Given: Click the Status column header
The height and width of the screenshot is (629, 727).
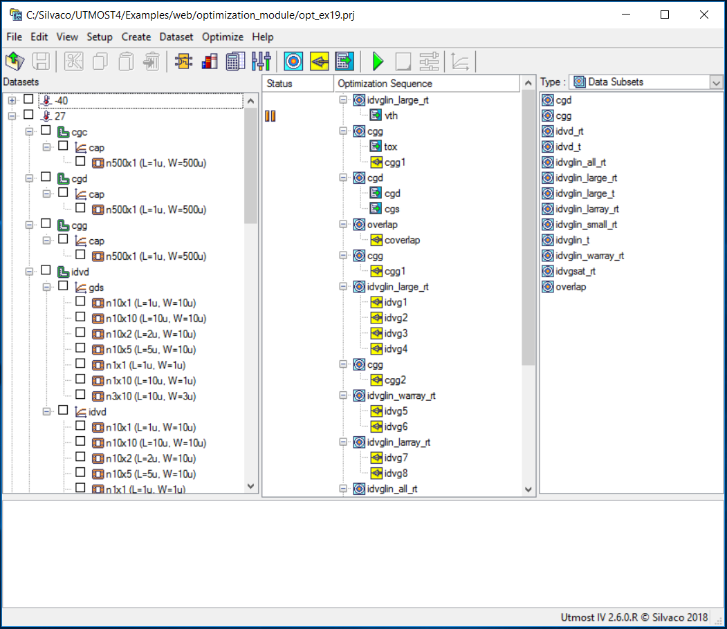Looking at the screenshot, I should coord(298,84).
